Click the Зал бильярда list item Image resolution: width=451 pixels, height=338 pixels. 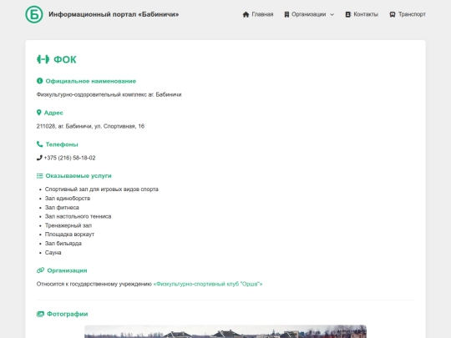tap(63, 244)
